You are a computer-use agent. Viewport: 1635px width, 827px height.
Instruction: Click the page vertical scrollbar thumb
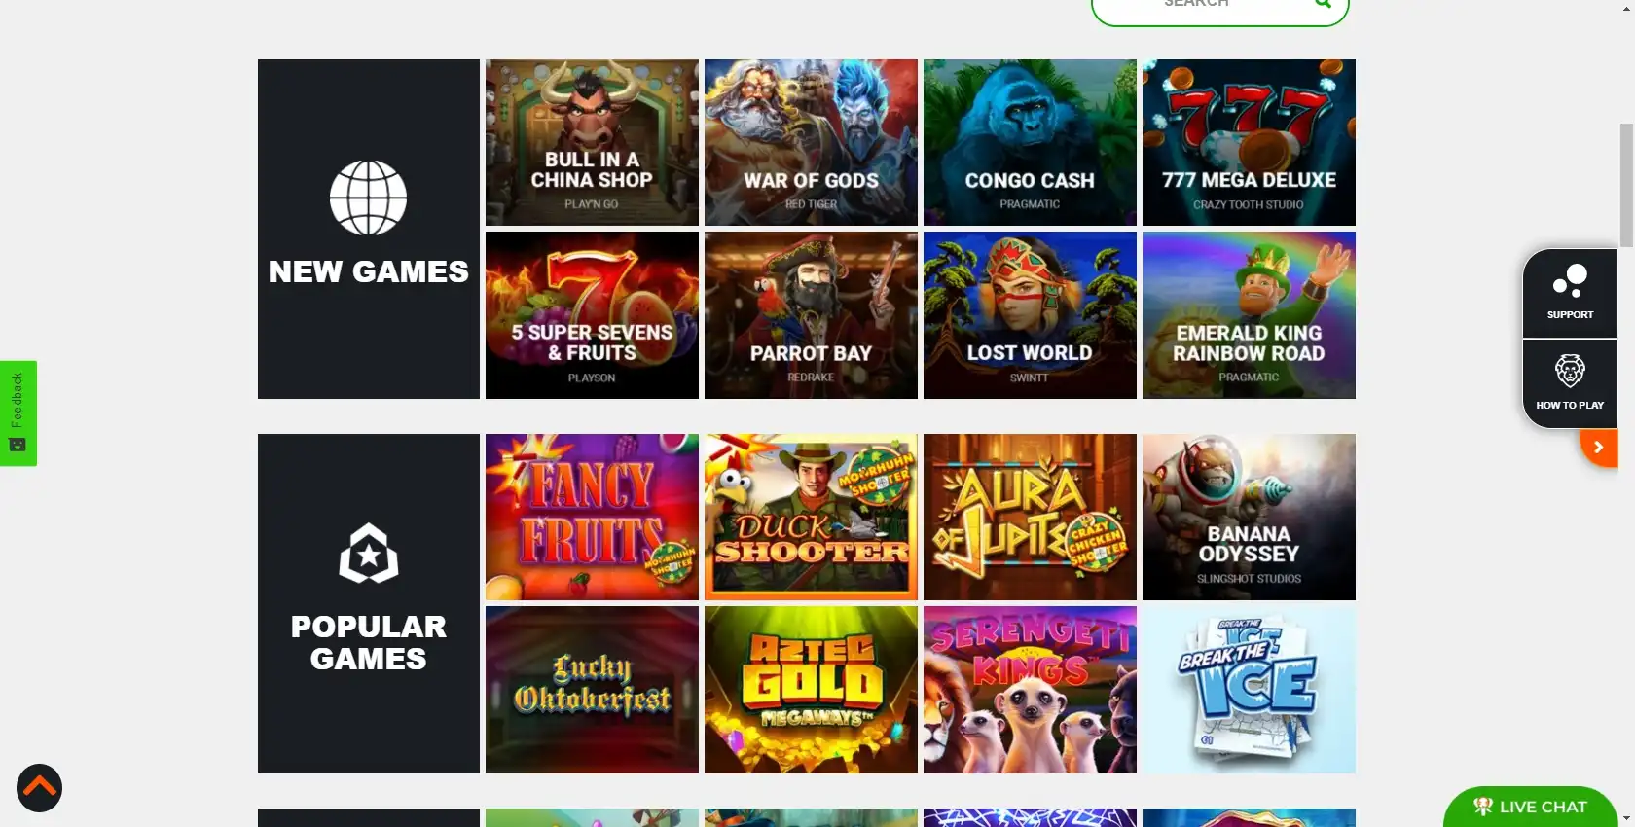tap(1626, 185)
